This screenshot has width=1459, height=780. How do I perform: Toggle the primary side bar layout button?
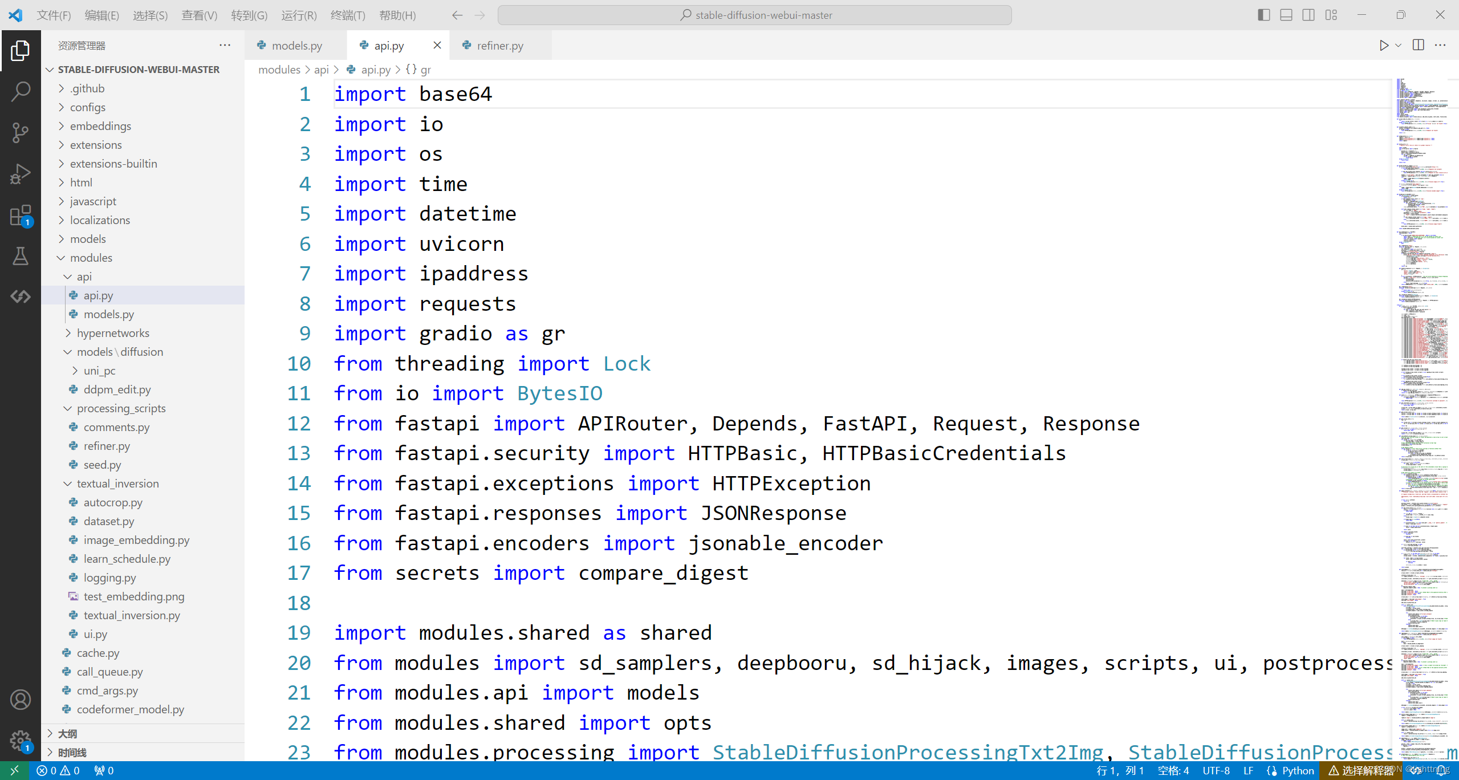[1263, 15]
